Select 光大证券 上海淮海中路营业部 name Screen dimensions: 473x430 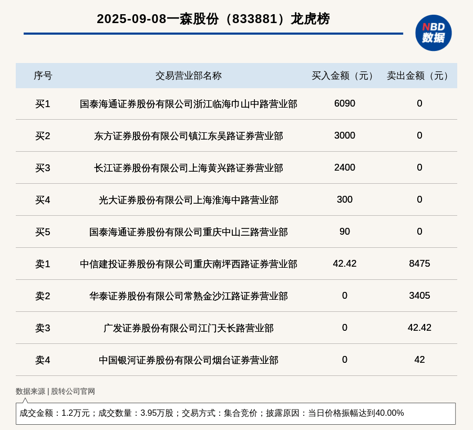[x=189, y=200]
